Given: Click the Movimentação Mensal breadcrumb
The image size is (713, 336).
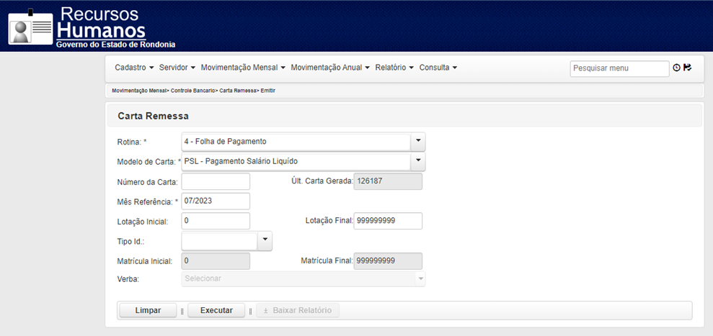Looking at the screenshot, I should pyautogui.click(x=140, y=91).
